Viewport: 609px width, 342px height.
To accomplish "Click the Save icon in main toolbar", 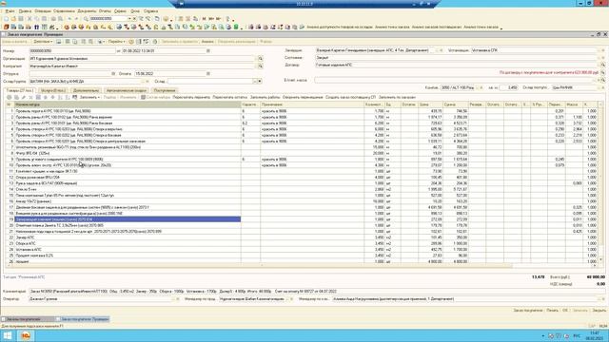I will pos(21,19).
